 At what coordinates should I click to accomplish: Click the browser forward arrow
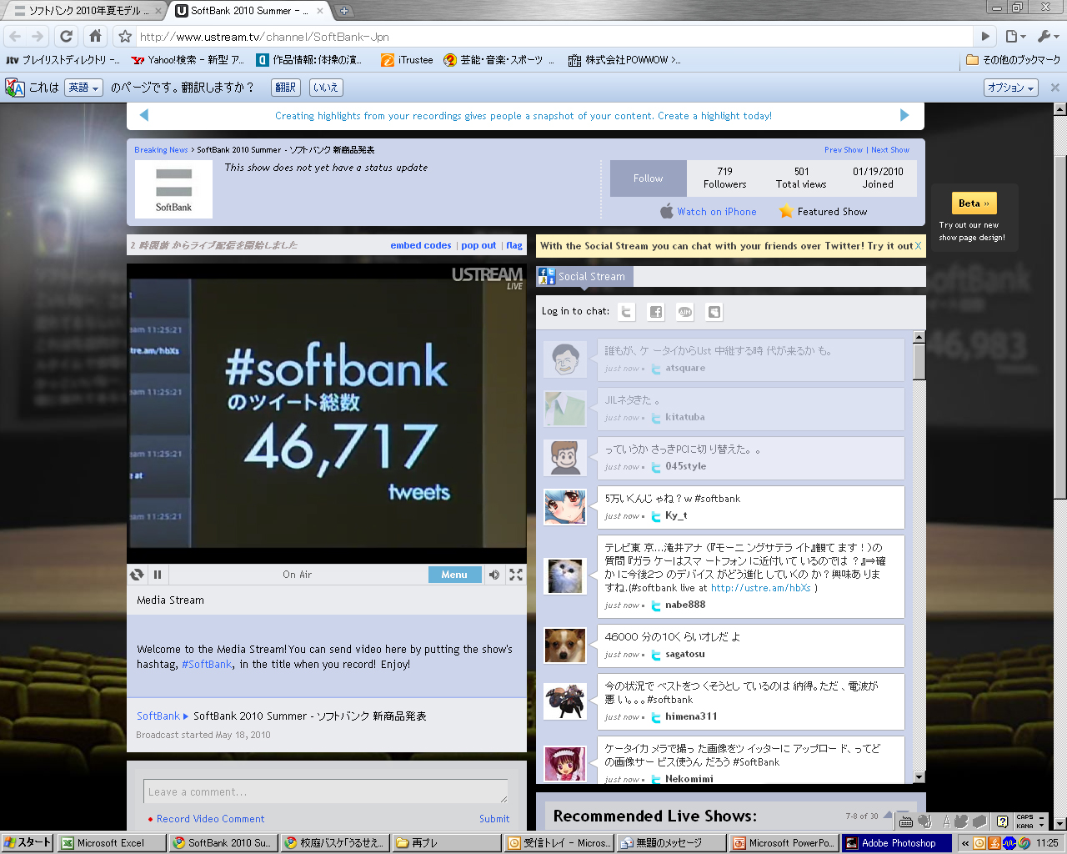click(38, 36)
